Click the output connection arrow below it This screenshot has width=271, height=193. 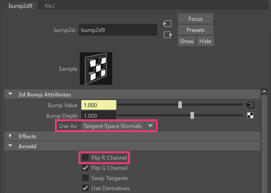[x=167, y=35]
